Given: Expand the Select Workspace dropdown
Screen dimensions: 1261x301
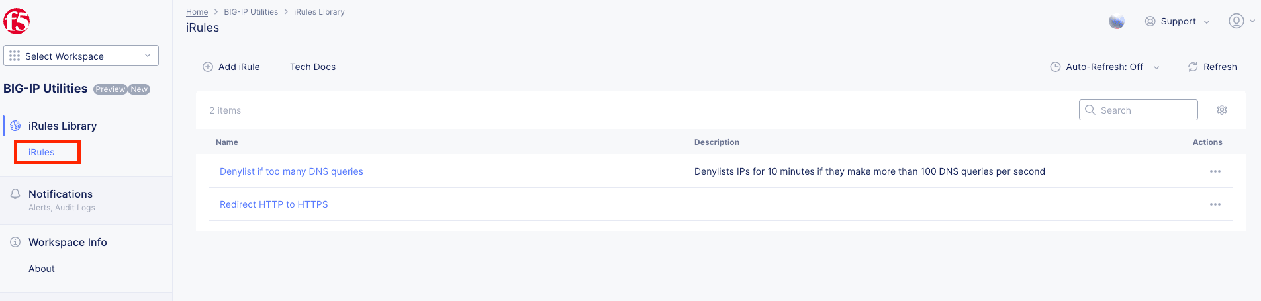Looking at the screenshot, I should pyautogui.click(x=81, y=56).
